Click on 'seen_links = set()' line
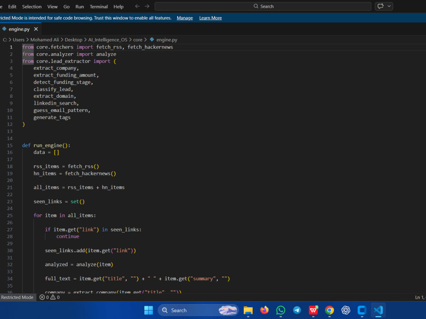The height and width of the screenshot is (319, 426). 59,202
